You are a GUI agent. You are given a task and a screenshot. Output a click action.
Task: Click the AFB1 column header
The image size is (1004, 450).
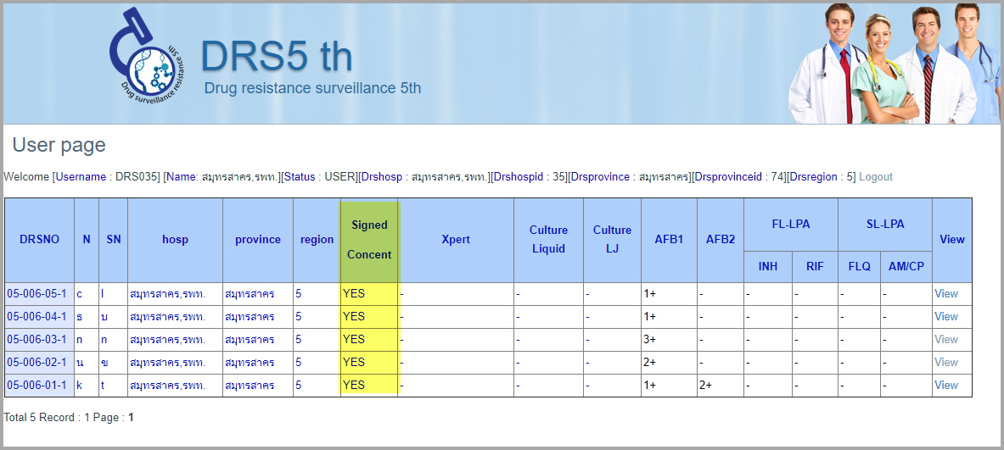point(669,240)
